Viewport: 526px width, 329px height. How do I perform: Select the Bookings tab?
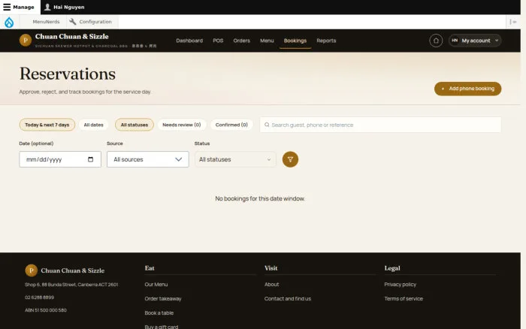pyautogui.click(x=295, y=41)
